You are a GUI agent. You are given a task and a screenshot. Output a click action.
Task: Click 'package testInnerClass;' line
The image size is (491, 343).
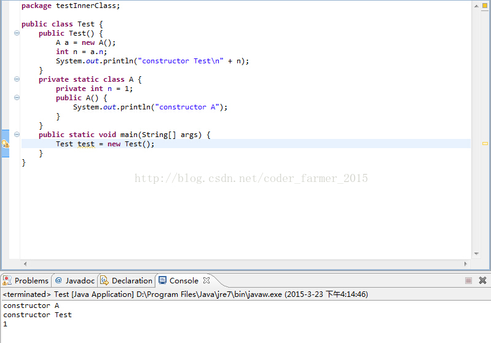[71, 6]
